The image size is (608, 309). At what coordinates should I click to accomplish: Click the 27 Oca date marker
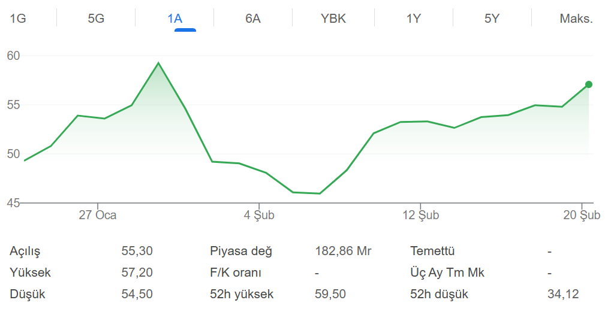[98, 215]
